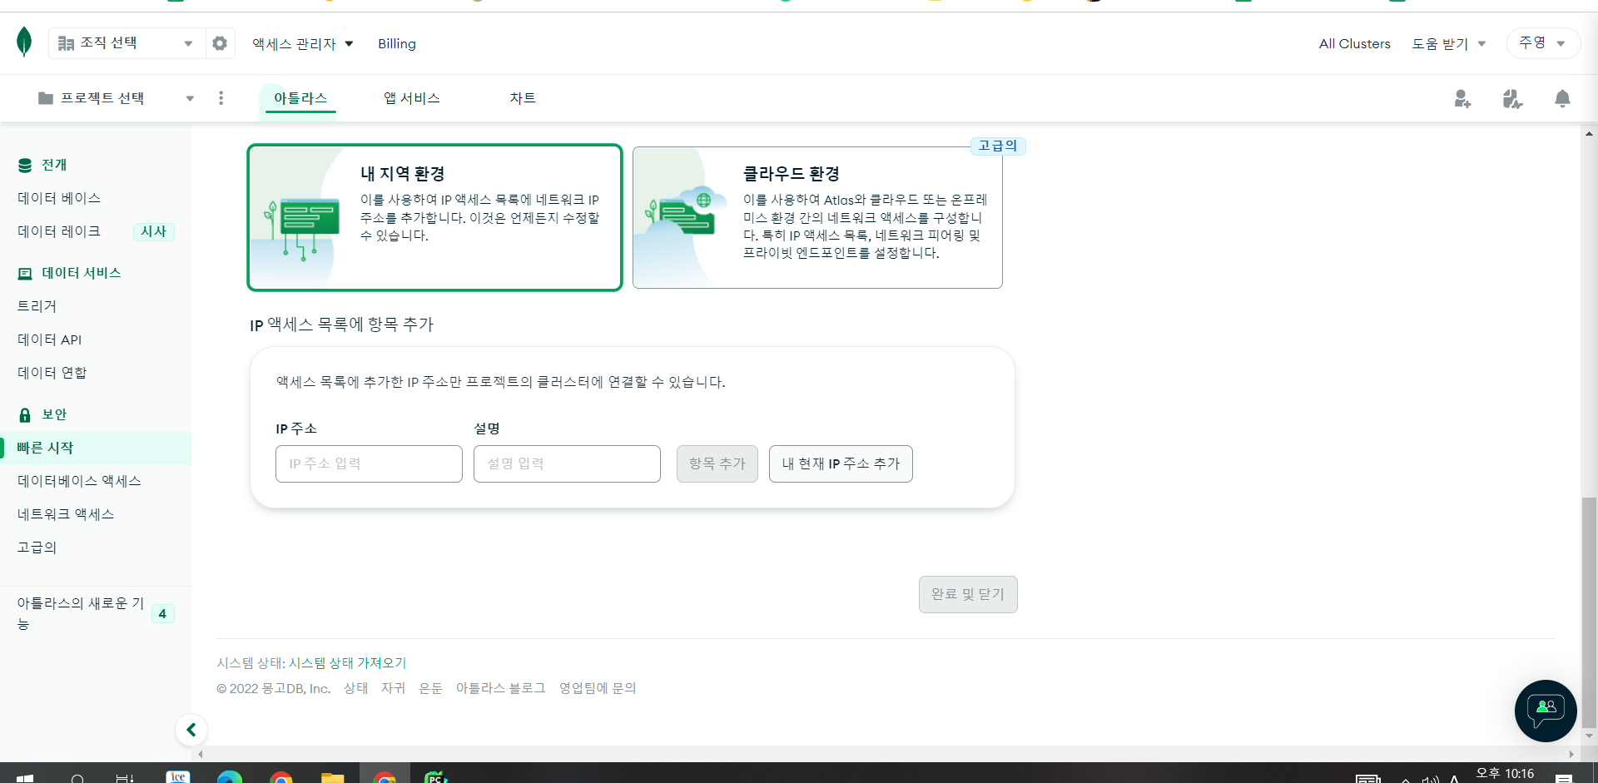Open 고급의 in sidebar
The image size is (1598, 783).
[37, 548]
